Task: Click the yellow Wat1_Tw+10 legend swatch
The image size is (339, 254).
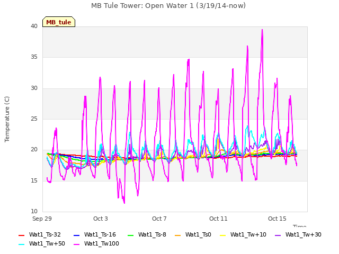Action: tap(222, 235)
